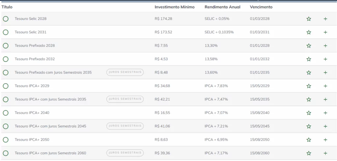Click Juros Semestrais badge on IPCA+ 2060
The height and width of the screenshot is (161, 337).
coord(125,153)
